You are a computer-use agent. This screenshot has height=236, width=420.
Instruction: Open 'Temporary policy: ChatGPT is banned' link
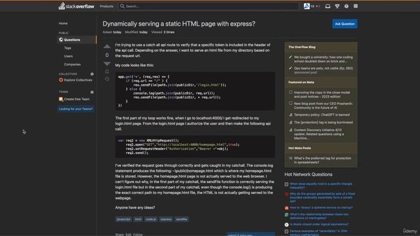point(322,115)
